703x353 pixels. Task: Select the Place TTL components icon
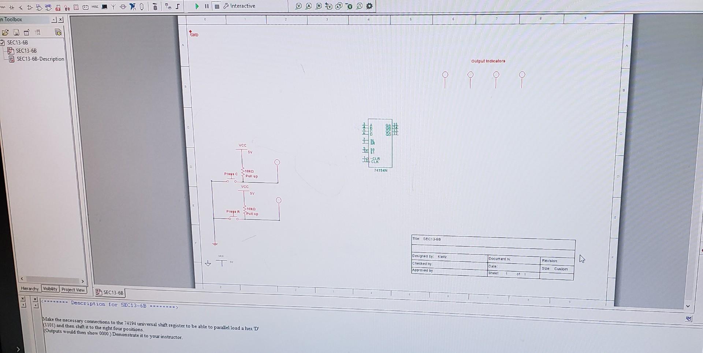click(x=39, y=7)
